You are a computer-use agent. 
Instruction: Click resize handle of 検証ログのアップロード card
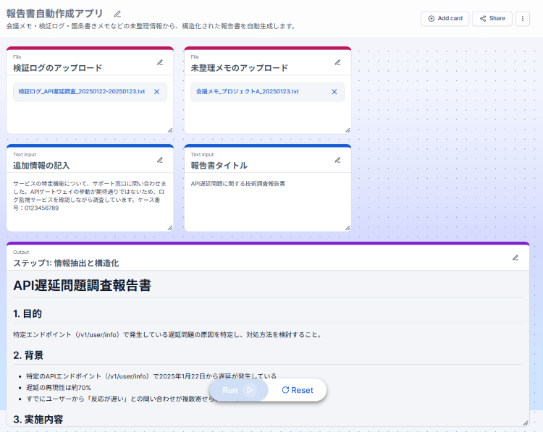[169, 130]
